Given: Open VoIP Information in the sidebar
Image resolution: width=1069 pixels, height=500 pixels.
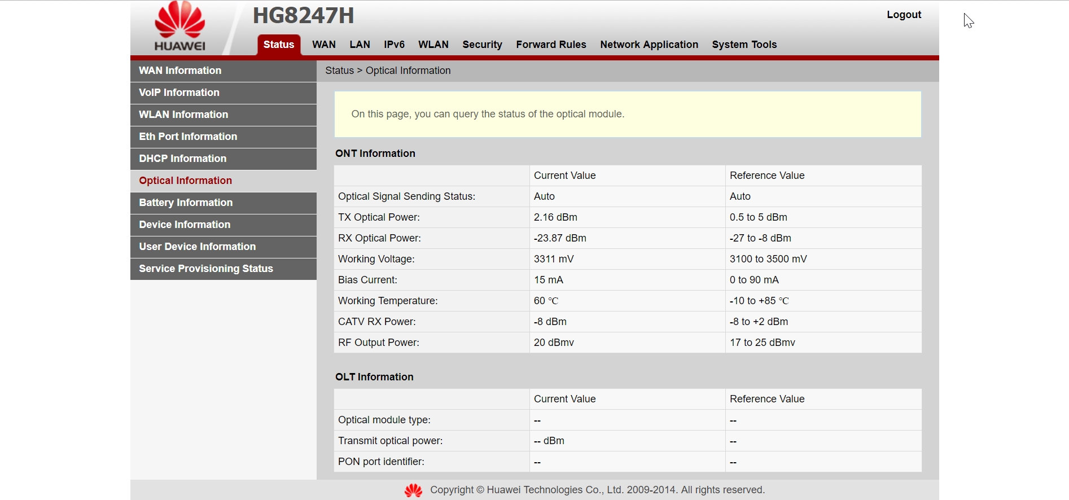Looking at the screenshot, I should (x=224, y=93).
